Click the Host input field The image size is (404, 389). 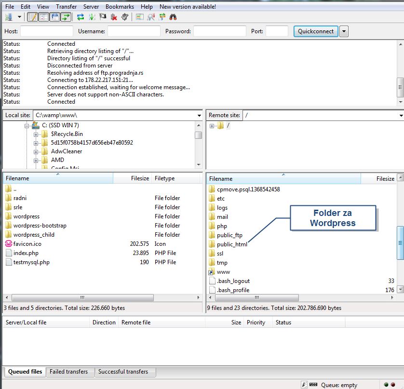click(46, 31)
